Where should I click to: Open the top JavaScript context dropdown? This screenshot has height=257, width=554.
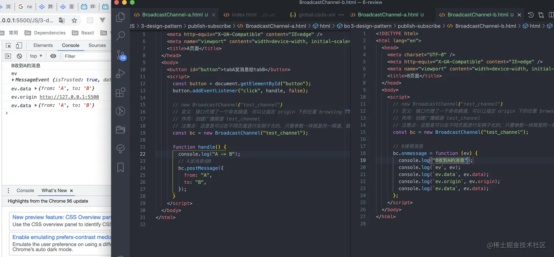36,56
